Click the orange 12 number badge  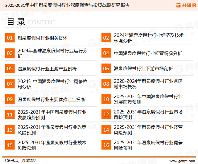tap(106, 114)
